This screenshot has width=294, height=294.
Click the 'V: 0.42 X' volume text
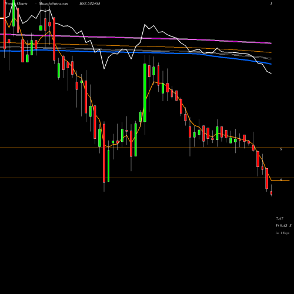(284, 226)
